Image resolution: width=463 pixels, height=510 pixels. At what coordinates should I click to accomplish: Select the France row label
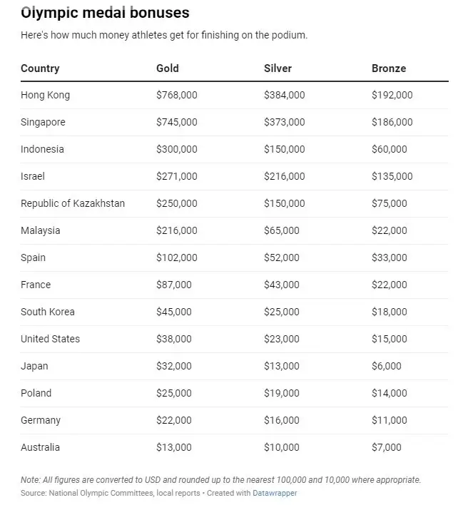pos(36,285)
